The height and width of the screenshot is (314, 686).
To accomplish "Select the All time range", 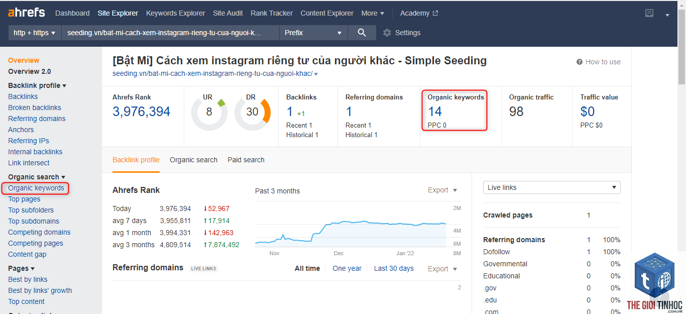I will (x=307, y=268).
